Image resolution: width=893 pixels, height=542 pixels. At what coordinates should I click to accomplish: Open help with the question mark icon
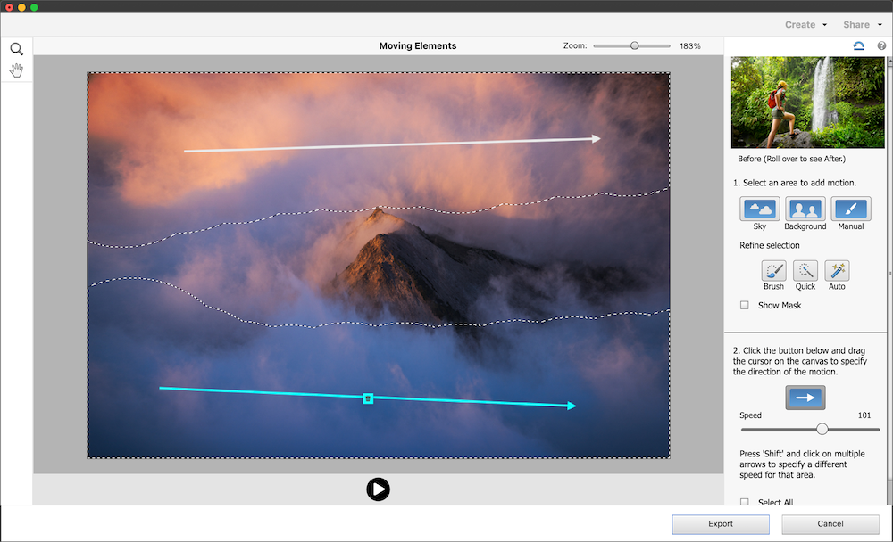tap(881, 46)
